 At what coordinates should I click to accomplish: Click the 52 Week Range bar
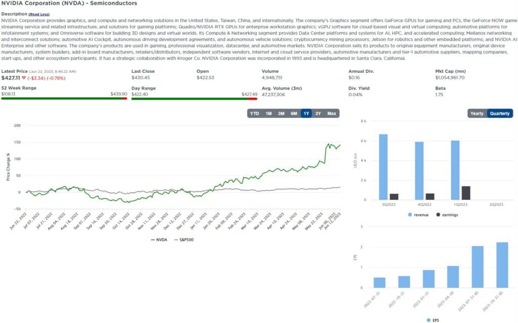tap(63, 99)
